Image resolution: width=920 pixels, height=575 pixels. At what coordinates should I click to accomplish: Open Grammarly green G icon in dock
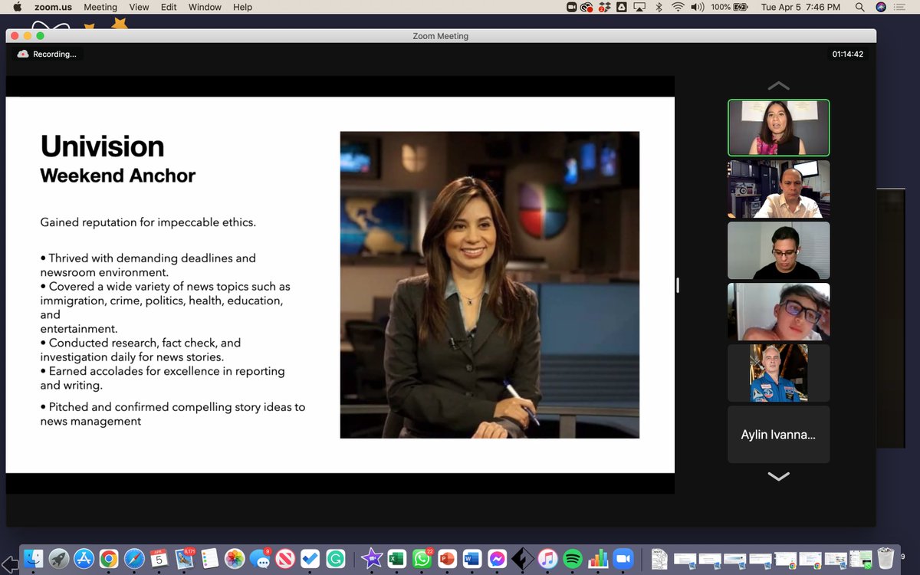pyautogui.click(x=335, y=559)
